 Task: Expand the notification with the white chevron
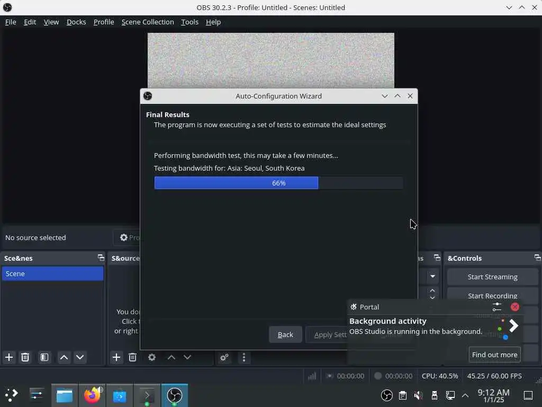(513, 326)
